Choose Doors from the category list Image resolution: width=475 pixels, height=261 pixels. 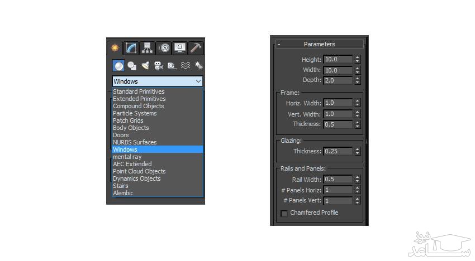tap(121, 135)
